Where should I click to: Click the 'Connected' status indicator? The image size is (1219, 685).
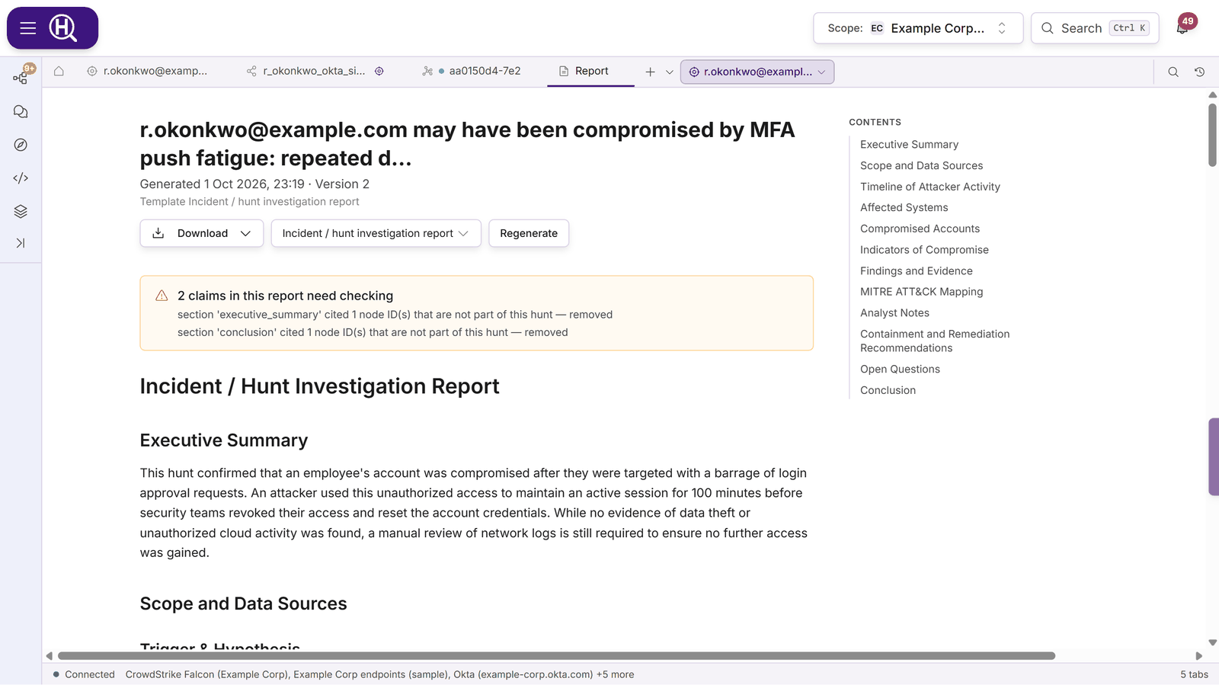coord(84,674)
